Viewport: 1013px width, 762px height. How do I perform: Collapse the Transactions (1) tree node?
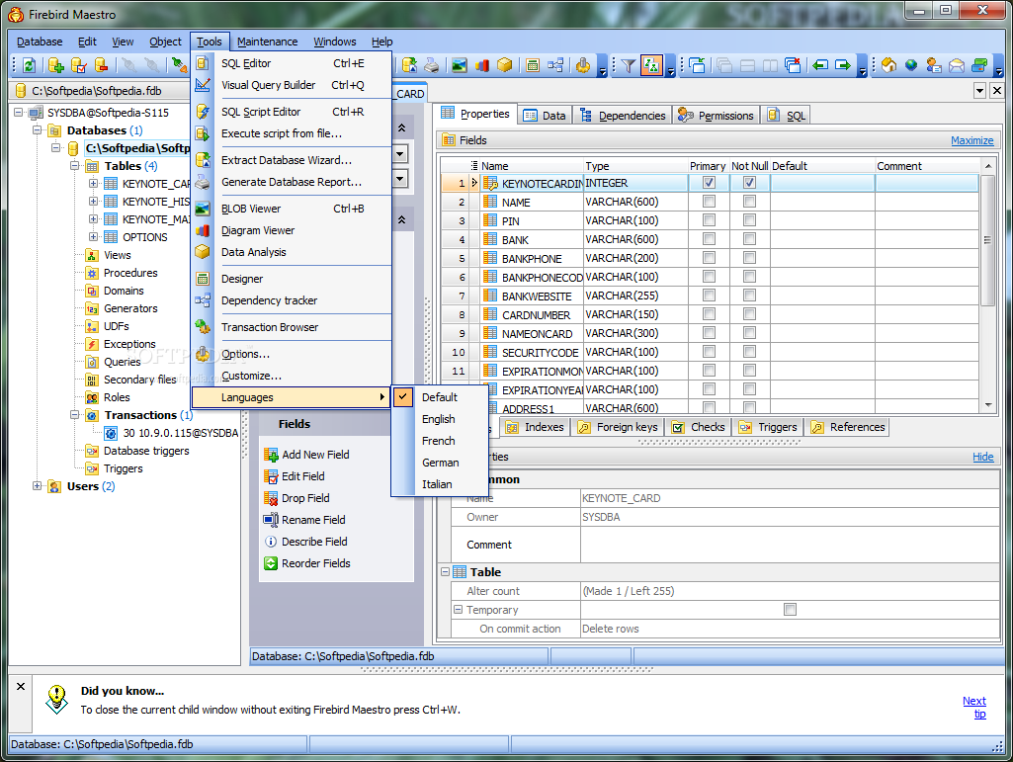75,414
